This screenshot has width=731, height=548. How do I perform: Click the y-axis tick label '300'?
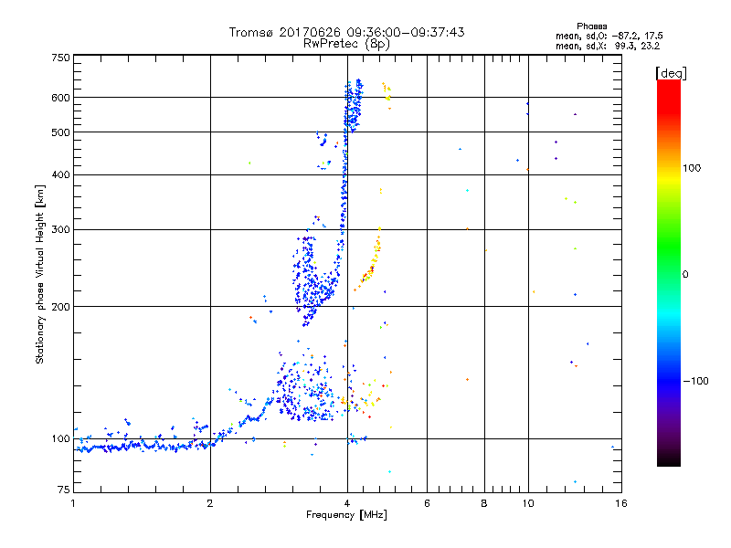(61, 230)
